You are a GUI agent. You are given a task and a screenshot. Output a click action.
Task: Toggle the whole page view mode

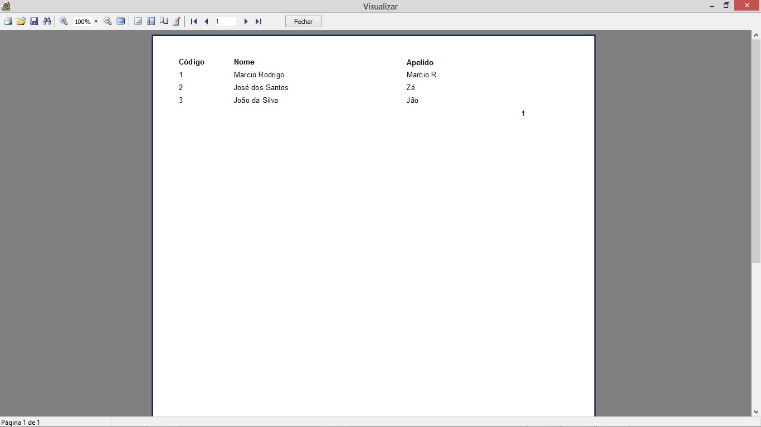pos(138,21)
